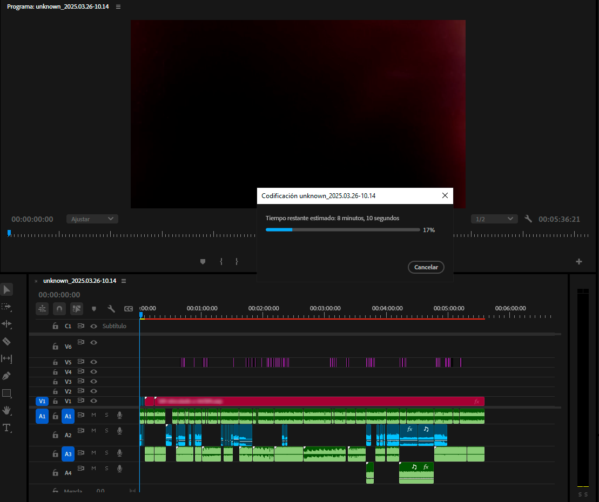
Task: Enable voice-over record on A4
Action: [119, 469]
